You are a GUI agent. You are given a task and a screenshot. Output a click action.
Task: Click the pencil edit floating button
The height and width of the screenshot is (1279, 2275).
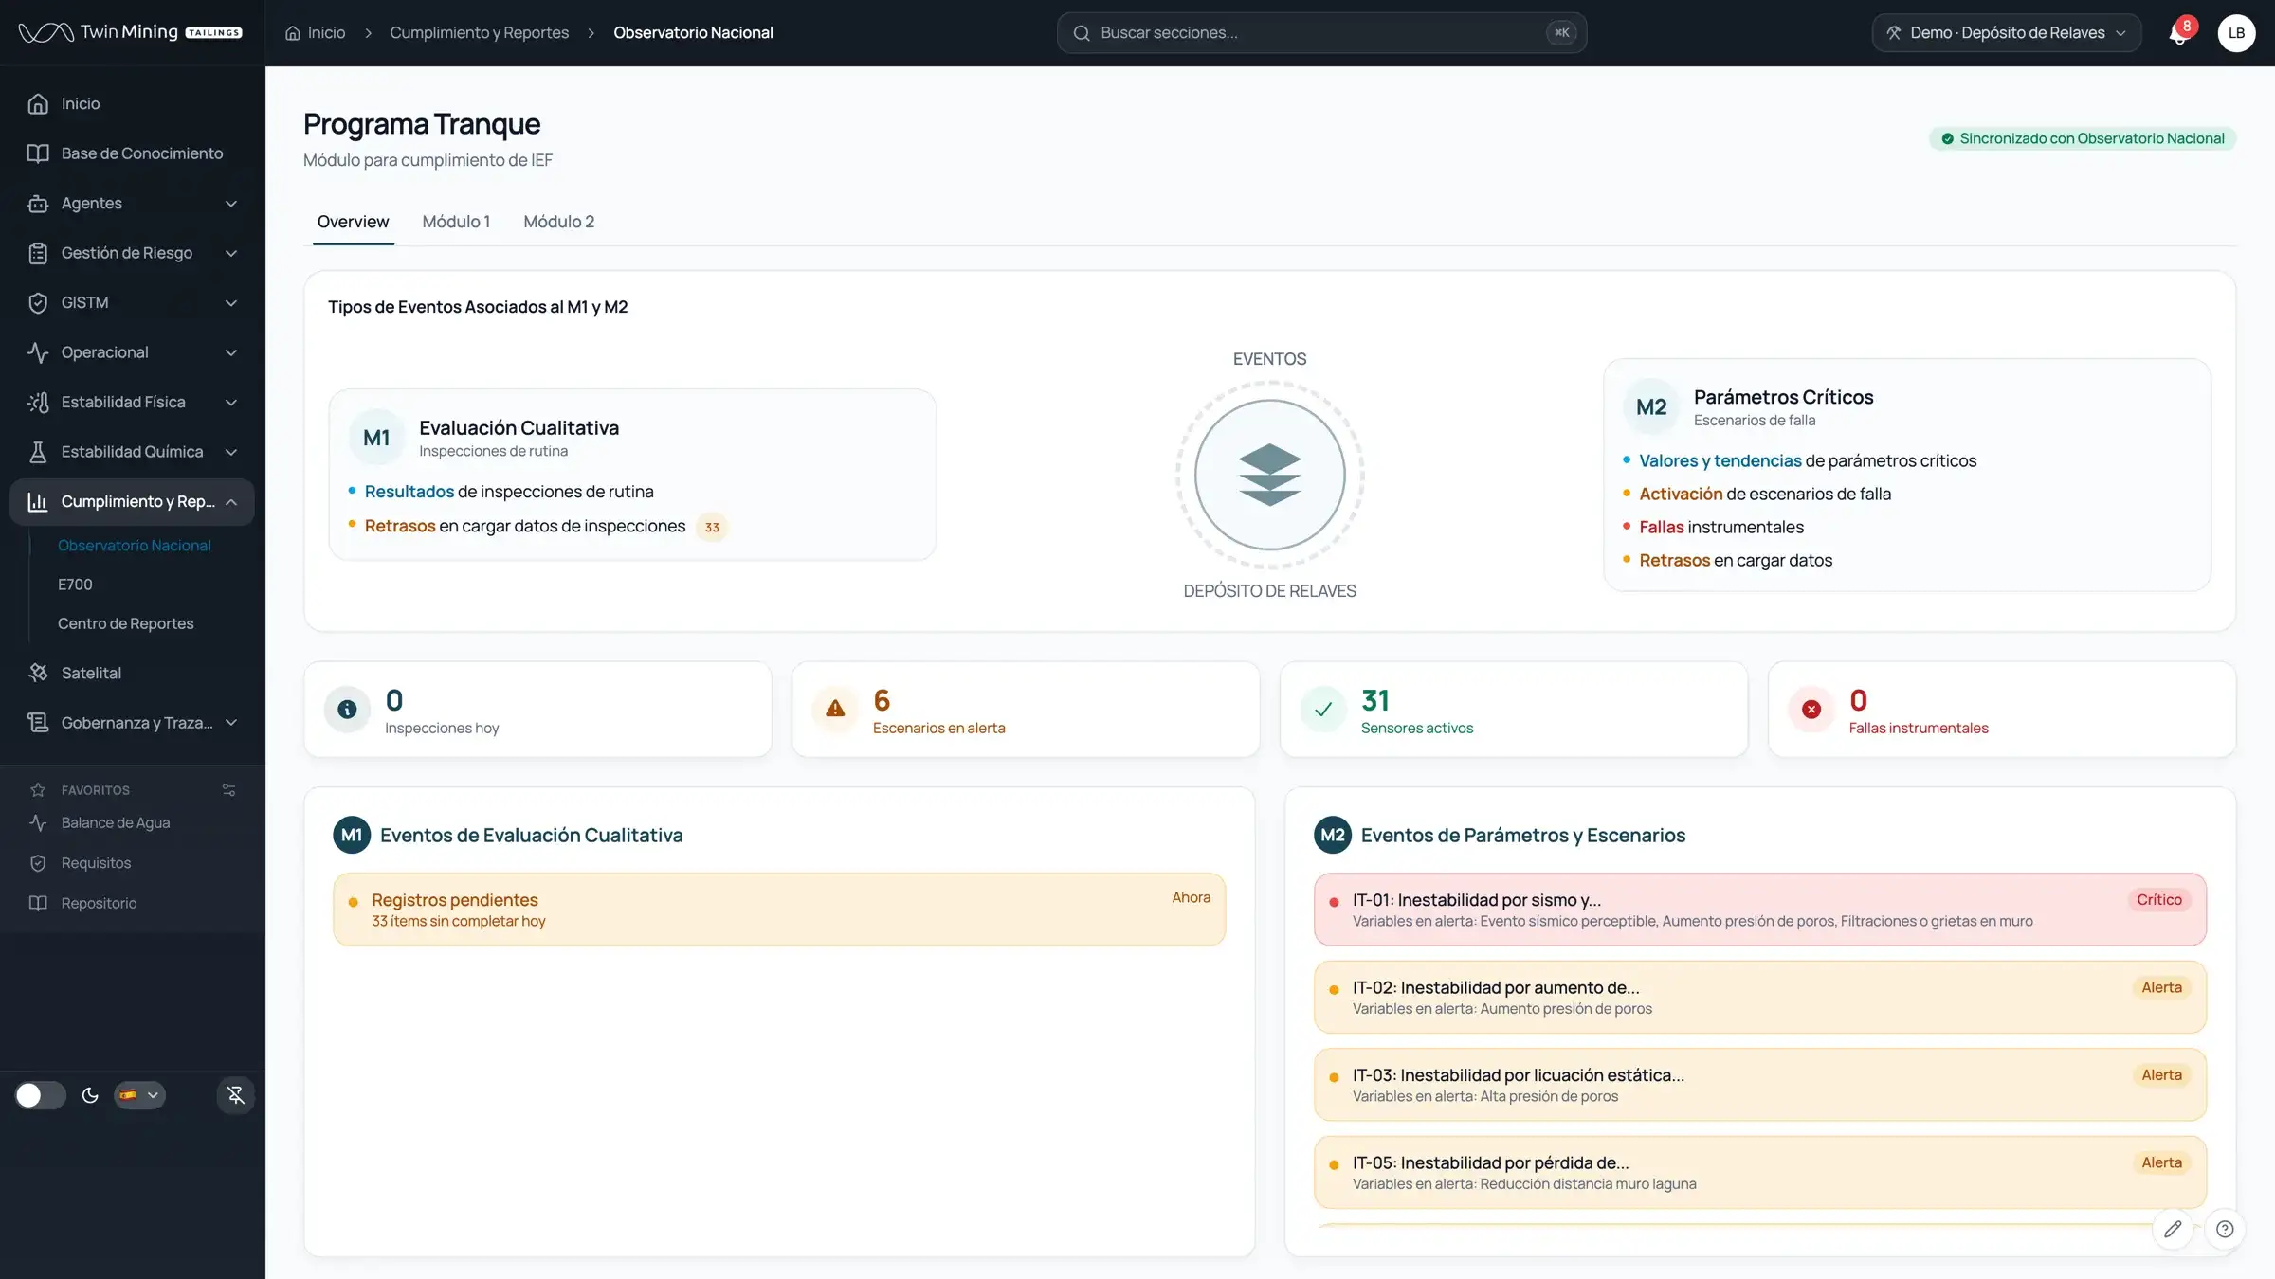2173,1229
